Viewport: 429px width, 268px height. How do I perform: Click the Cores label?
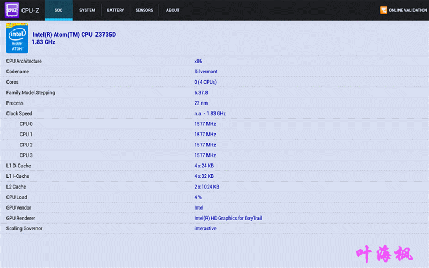pos(12,82)
